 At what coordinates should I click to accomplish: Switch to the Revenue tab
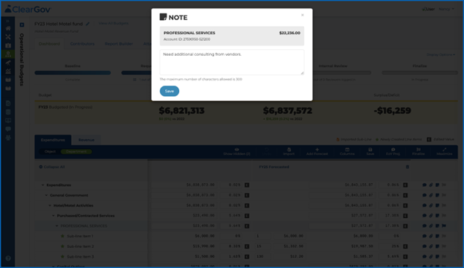pos(86,140)
